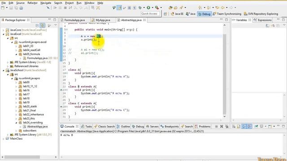The height and width of the screenshot is (161, 287).
Task: Click the Next Annotation arrow icon
Action: (200, 8)
